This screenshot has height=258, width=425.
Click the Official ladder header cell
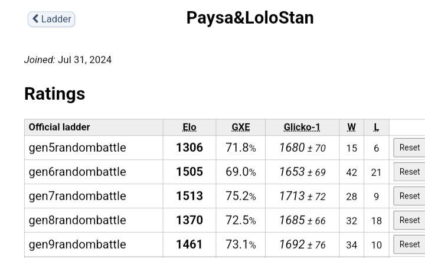pyautogui.click(x=60, y=127)
